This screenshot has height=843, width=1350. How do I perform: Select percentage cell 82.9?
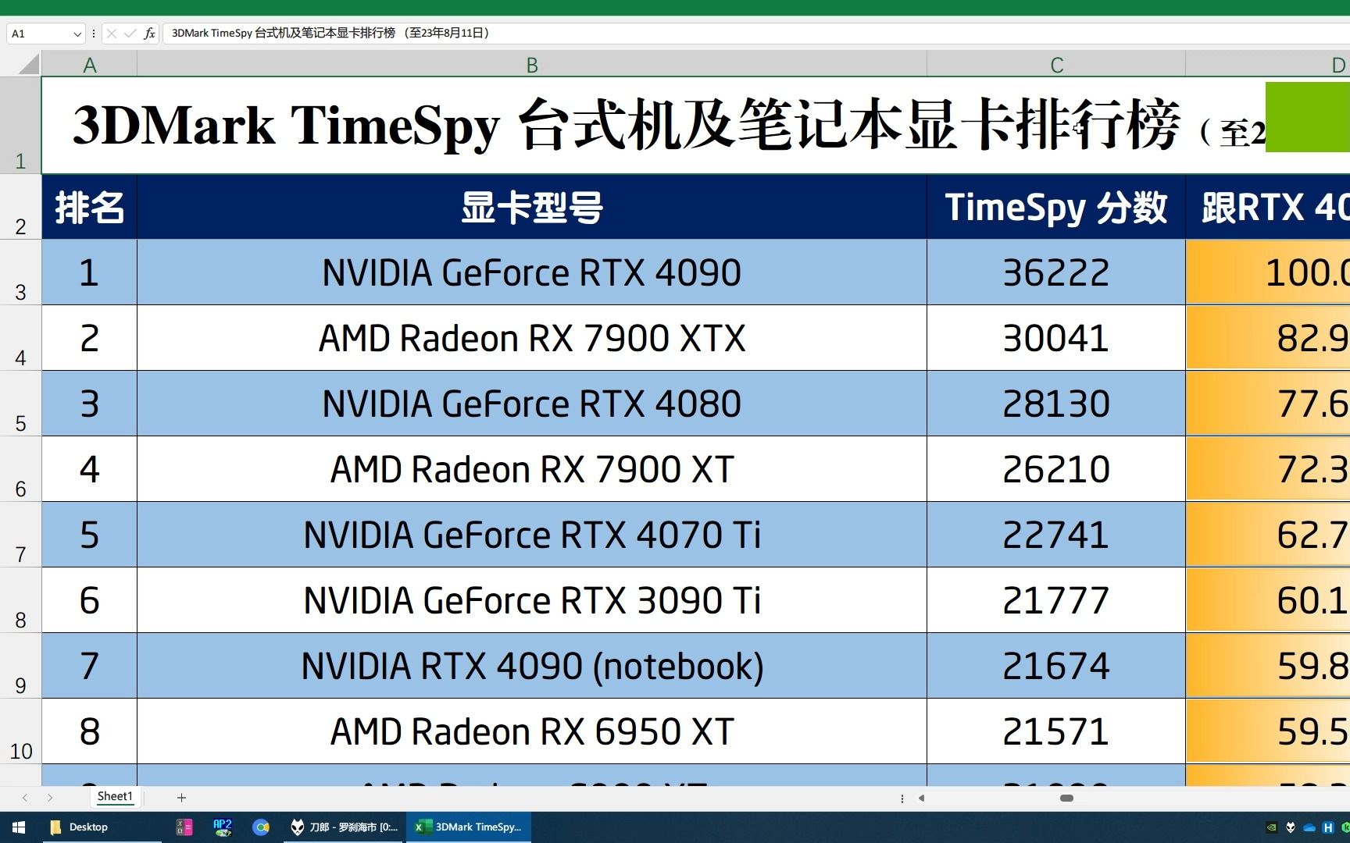(x=1268, y=338)
